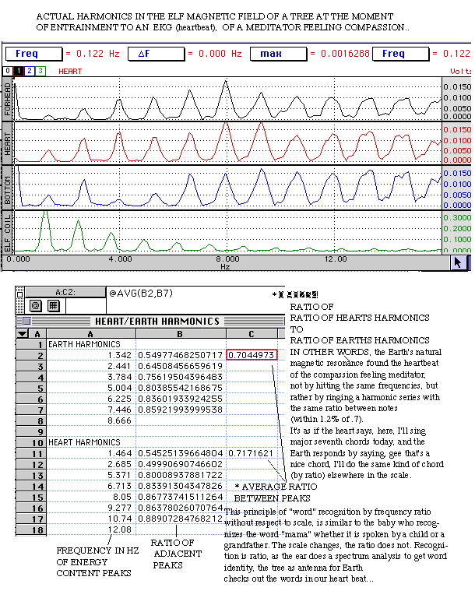Select BOTTOM channel label
This screenshot has height=612, width=475.
[8, 188]
